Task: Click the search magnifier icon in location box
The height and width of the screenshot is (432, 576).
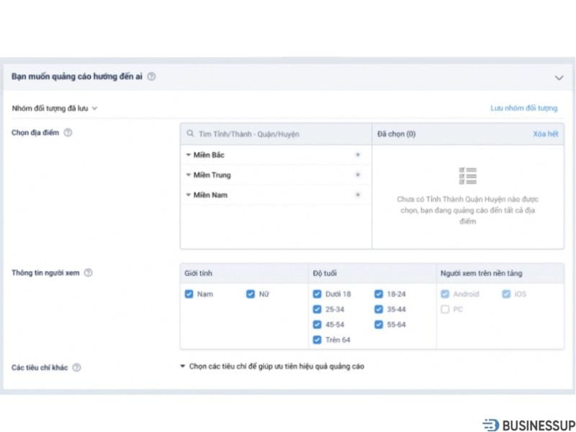Action: pyautogui.click(x=190, y=134)
